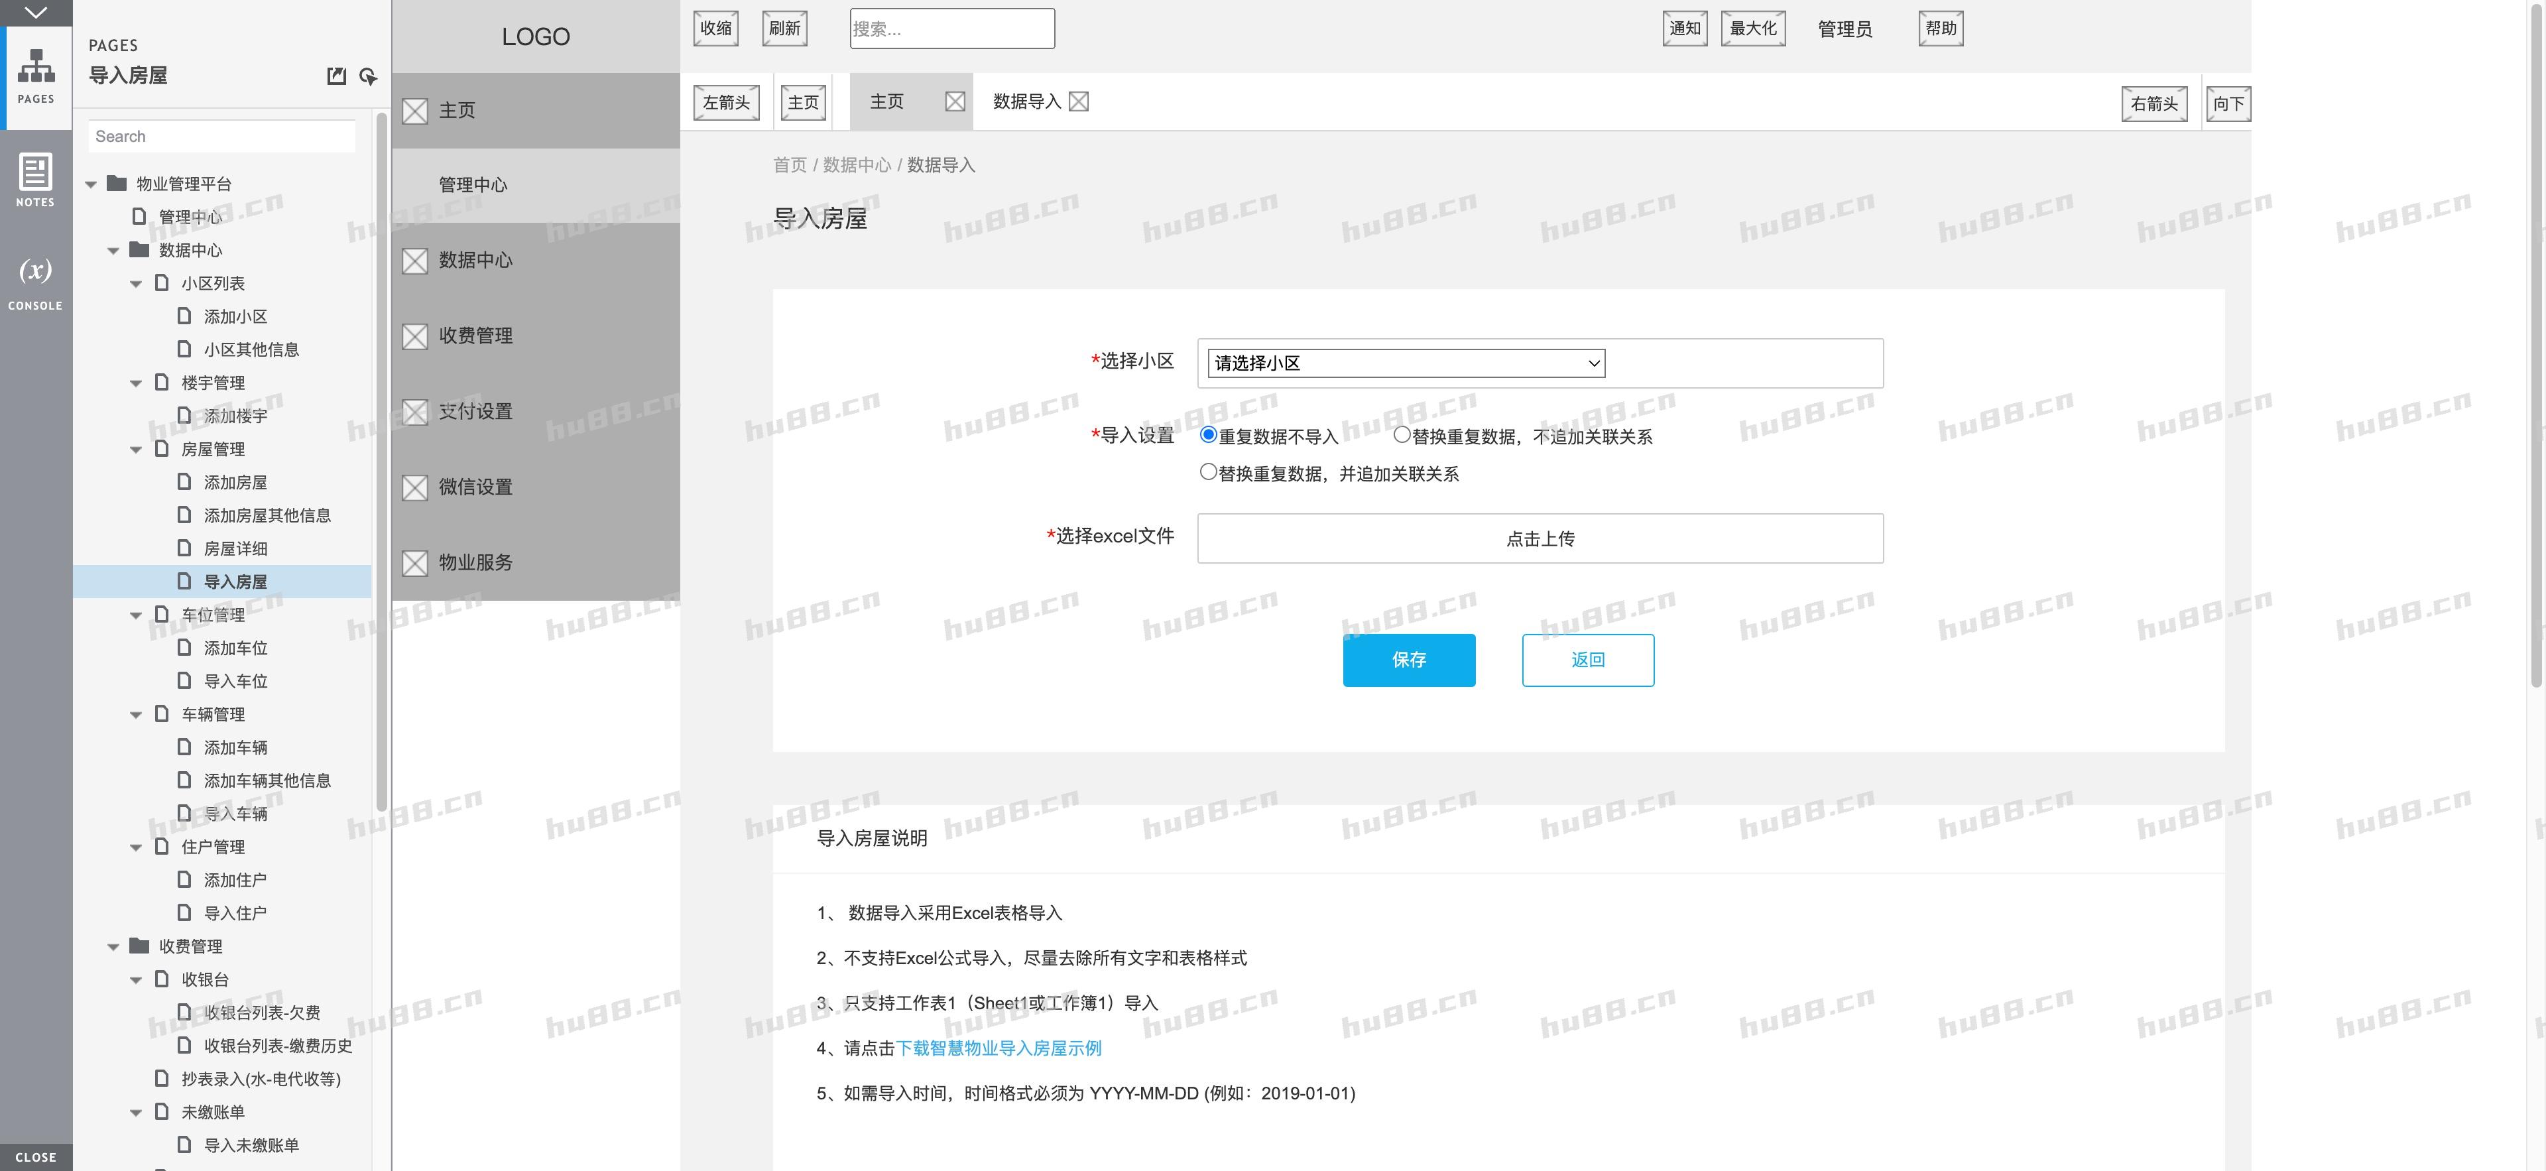The width and height of the screenshot is (2546, 1171).
Task: Click inside the 搜索 input field
Action: 951,28
